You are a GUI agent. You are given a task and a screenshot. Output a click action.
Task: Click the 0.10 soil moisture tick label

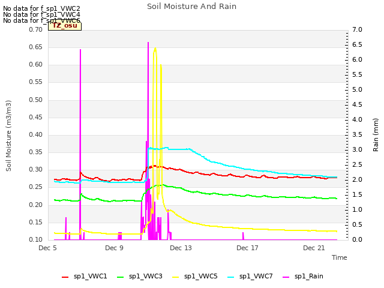pyautogui.click(x=36, y=239)
